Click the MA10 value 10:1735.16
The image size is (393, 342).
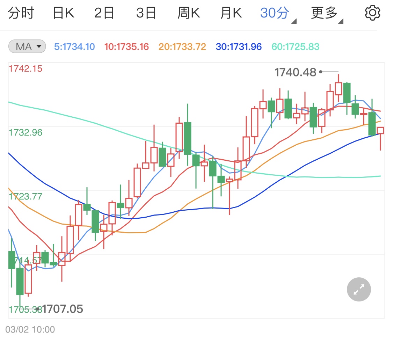pos(126,47)
